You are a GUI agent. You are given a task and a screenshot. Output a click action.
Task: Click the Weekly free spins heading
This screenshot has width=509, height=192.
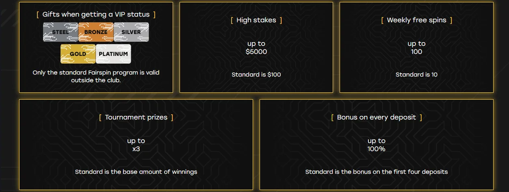416,20
